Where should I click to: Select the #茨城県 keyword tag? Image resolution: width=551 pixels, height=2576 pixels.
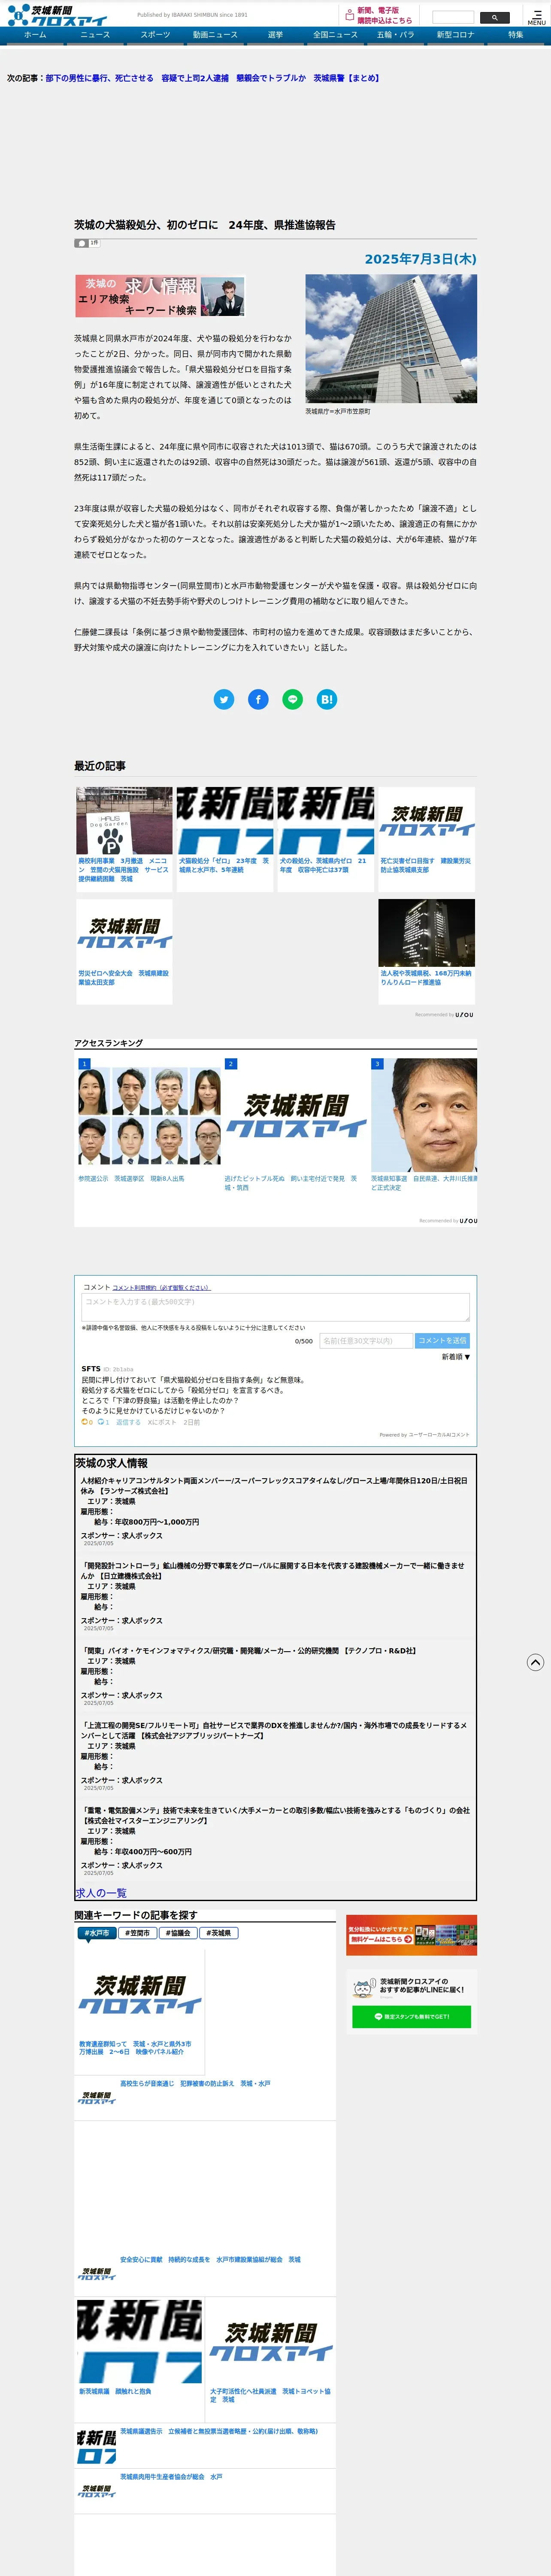tap(219, 1933)
